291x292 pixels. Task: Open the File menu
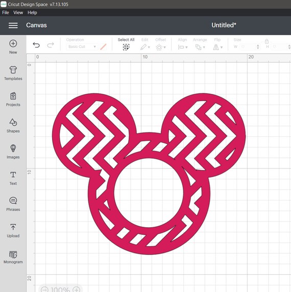click(x=6, y=12)
